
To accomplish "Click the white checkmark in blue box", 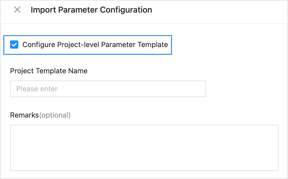I will [x=14, y=45].
